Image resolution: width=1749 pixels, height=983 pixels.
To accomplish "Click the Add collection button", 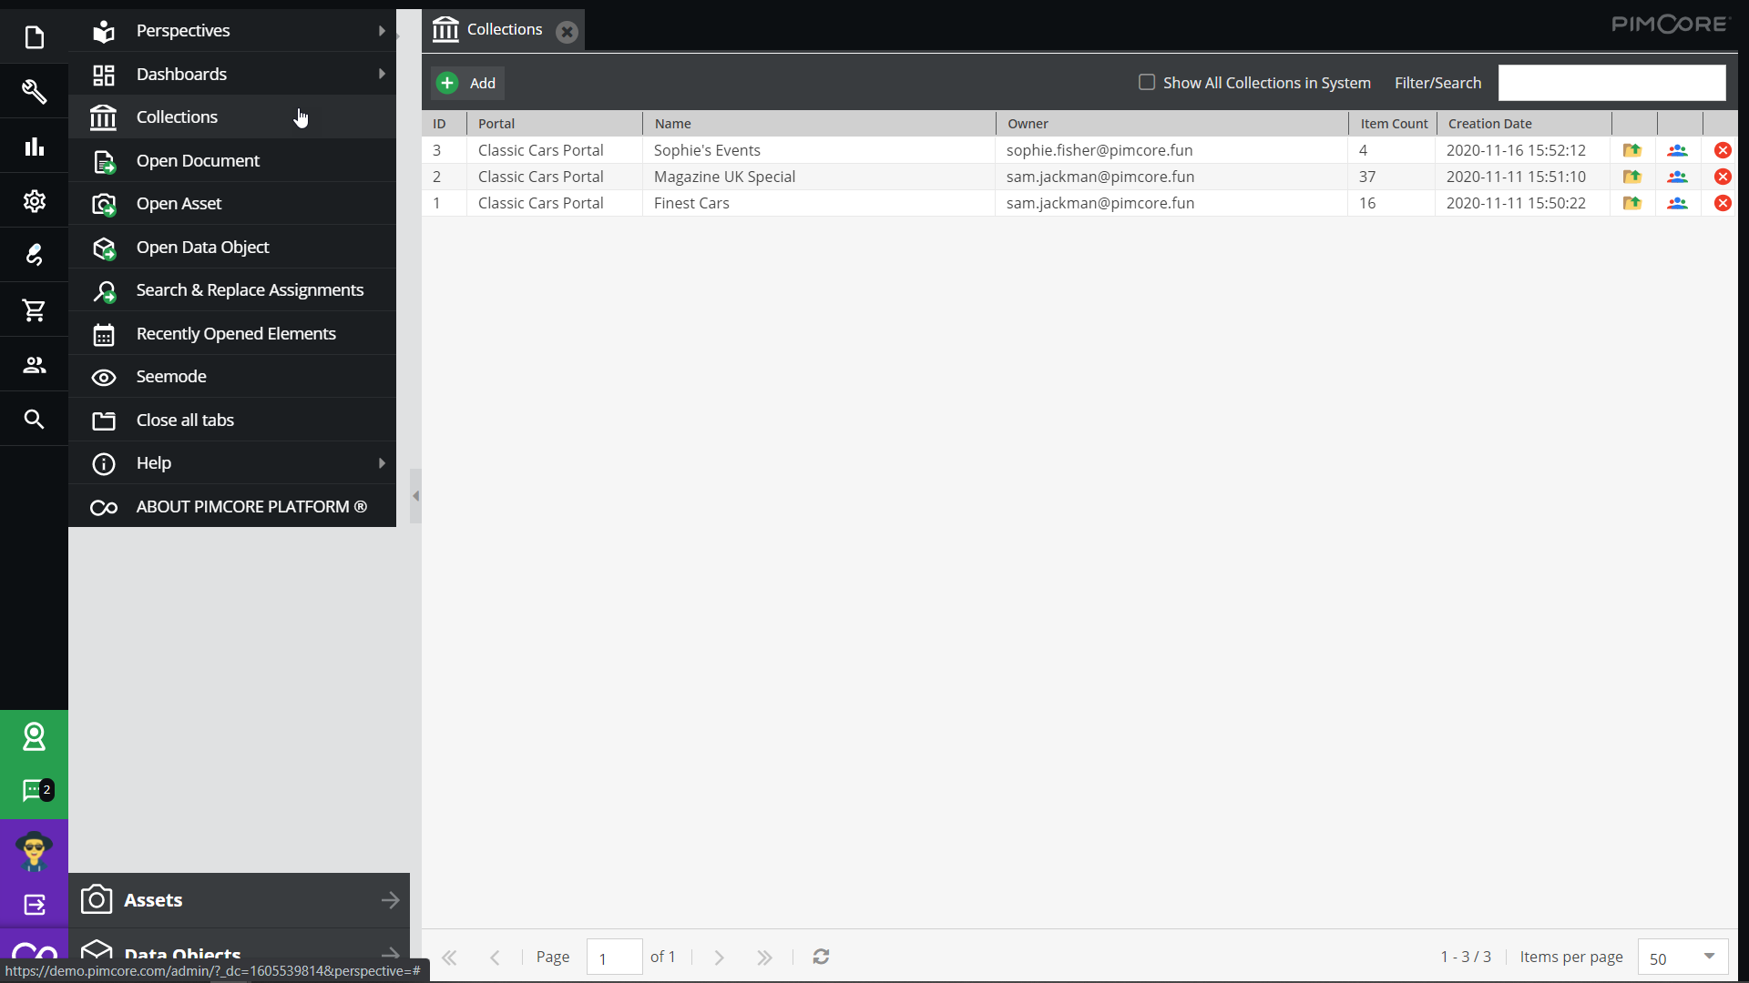I will click(467, 83).
